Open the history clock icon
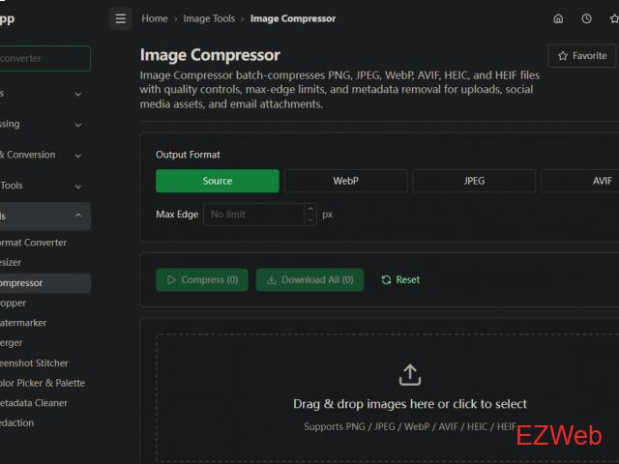This screenshot has width=619, height=464. (586, 18)
